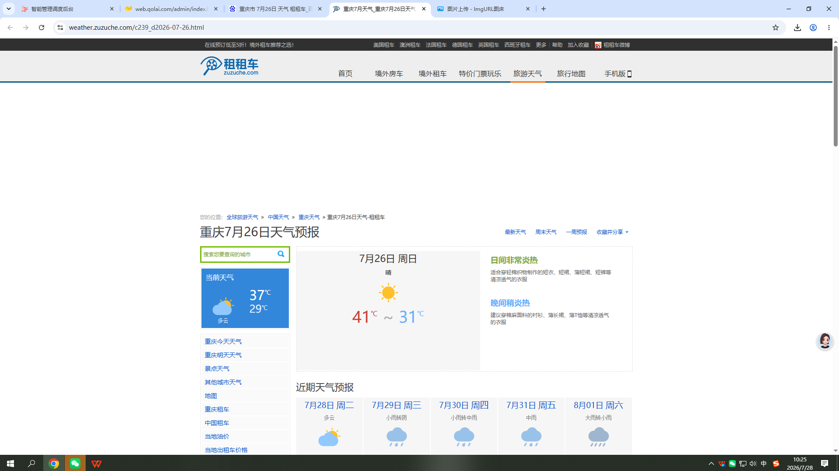This screenshot has width=839, height=471.
Task: Expand the 收藏并分享 dropdown
Action: [613, 232]
